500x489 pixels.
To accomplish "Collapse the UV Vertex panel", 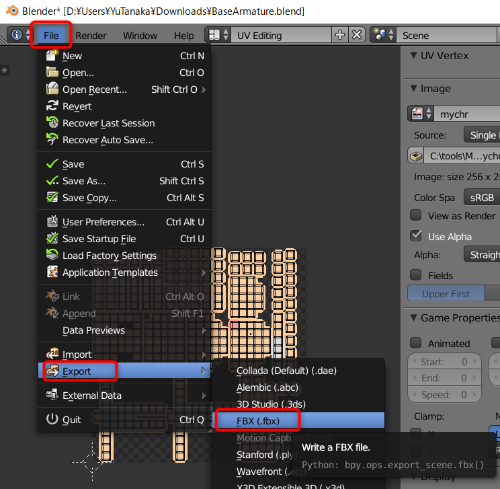I will 413,56.
